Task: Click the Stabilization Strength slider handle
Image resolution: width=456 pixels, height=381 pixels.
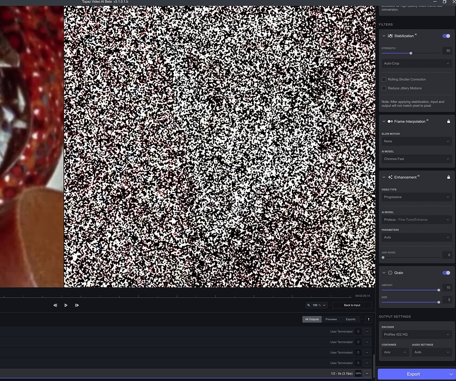Action: (410, 53)
